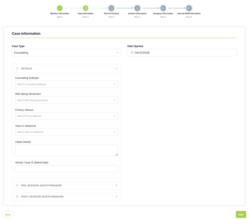The height and width of the screenshot is (219, 249).
Task: Click the number 2 badge beside Pre-Session Questionnaire
Action: (x=17, y=186)
